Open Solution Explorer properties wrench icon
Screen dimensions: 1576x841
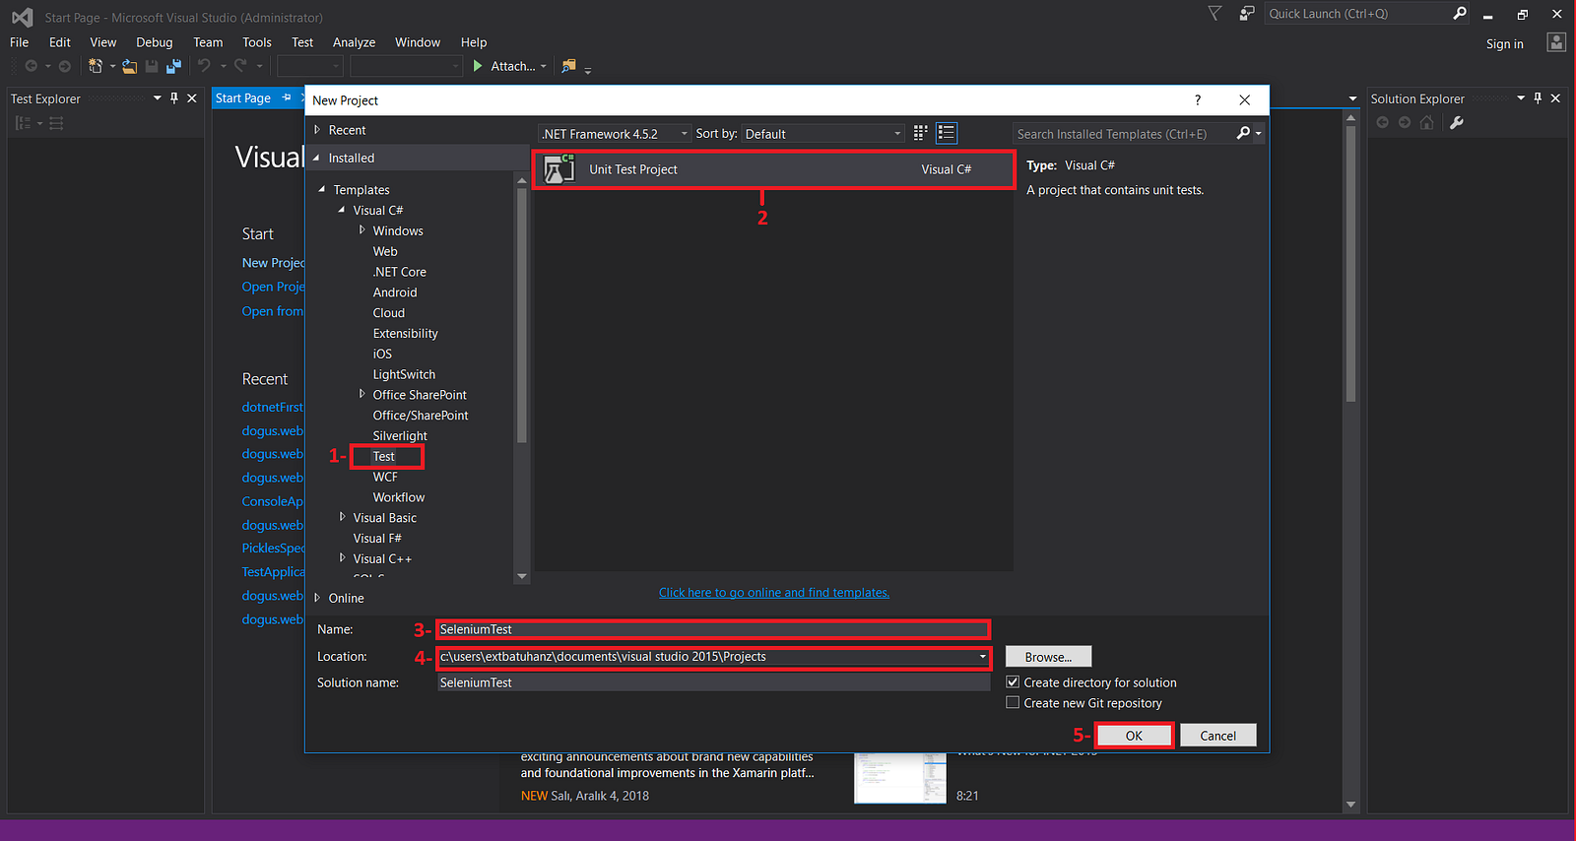[x=1457, y=122]
